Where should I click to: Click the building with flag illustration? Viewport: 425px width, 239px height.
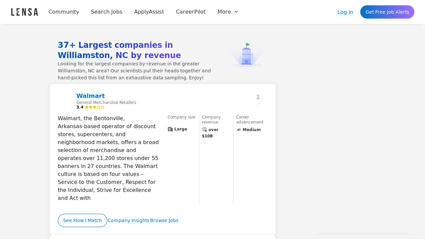tap(246, 55)
